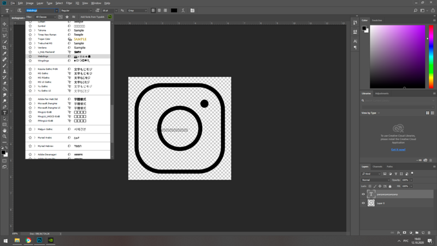Open the font family dropdown arrow
The image size is (437, 246).
click(x=57, y=10)
